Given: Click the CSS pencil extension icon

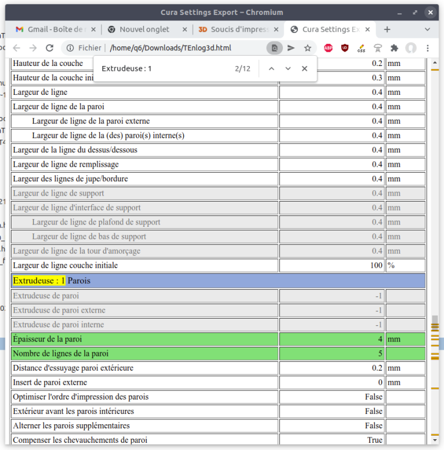Looking at the screenshot, I should [x=361, y=48].
